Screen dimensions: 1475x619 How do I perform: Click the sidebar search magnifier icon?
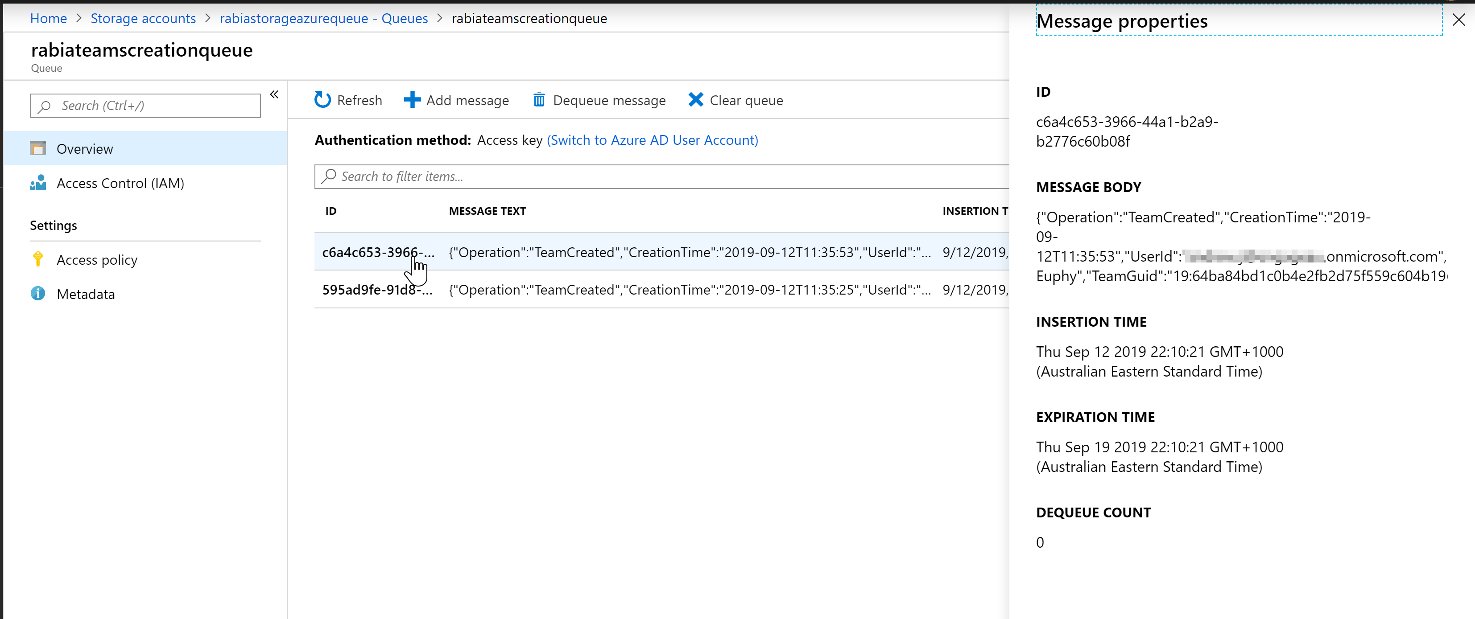pyautogui.click(x=45, y=107)
